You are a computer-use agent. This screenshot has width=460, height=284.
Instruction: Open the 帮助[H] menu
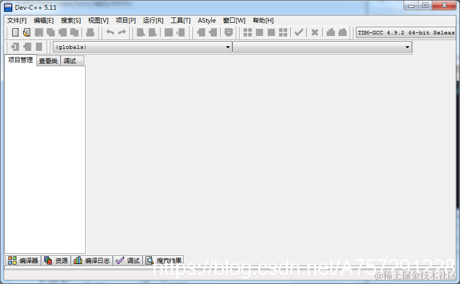click(x=263, y=21)
